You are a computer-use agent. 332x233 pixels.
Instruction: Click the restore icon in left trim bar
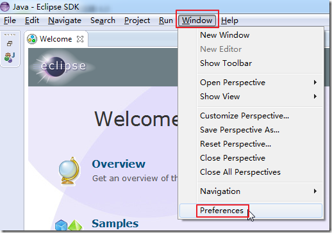10,44
